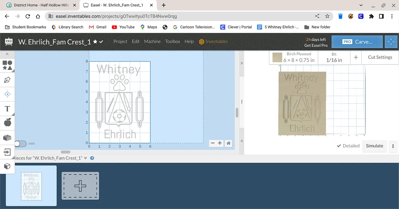The width and height of the screenshot is (399, 209).
Task: Open the apps brick icon
Action: [x=7, y=137]
